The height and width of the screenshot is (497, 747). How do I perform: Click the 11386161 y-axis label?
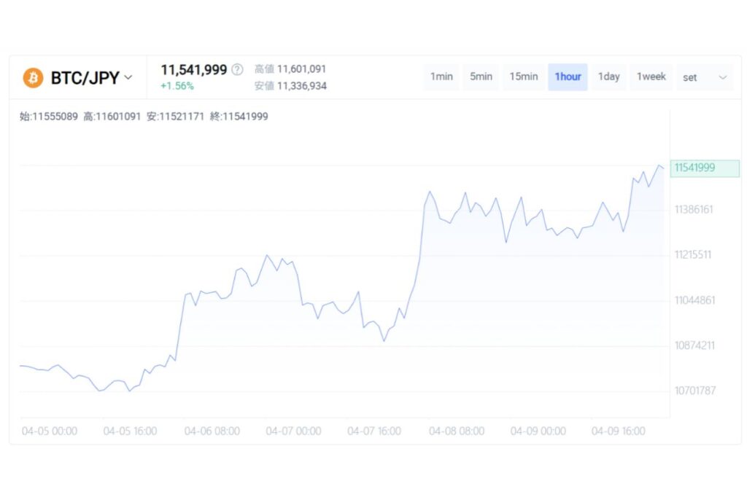[694, 210]
